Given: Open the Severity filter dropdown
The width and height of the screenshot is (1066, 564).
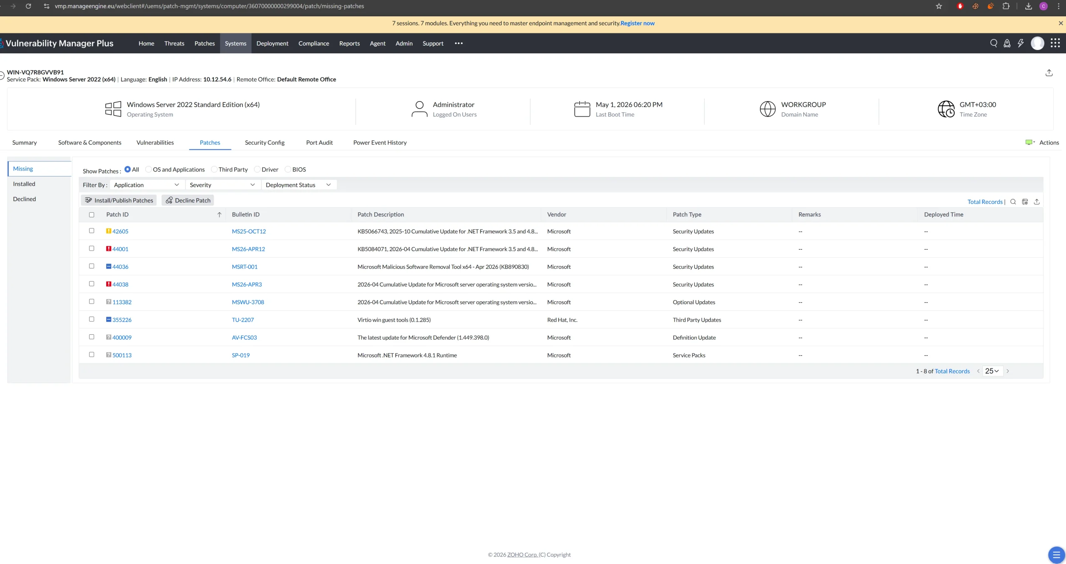Looking at the screenshot, I should click(223, 185).
